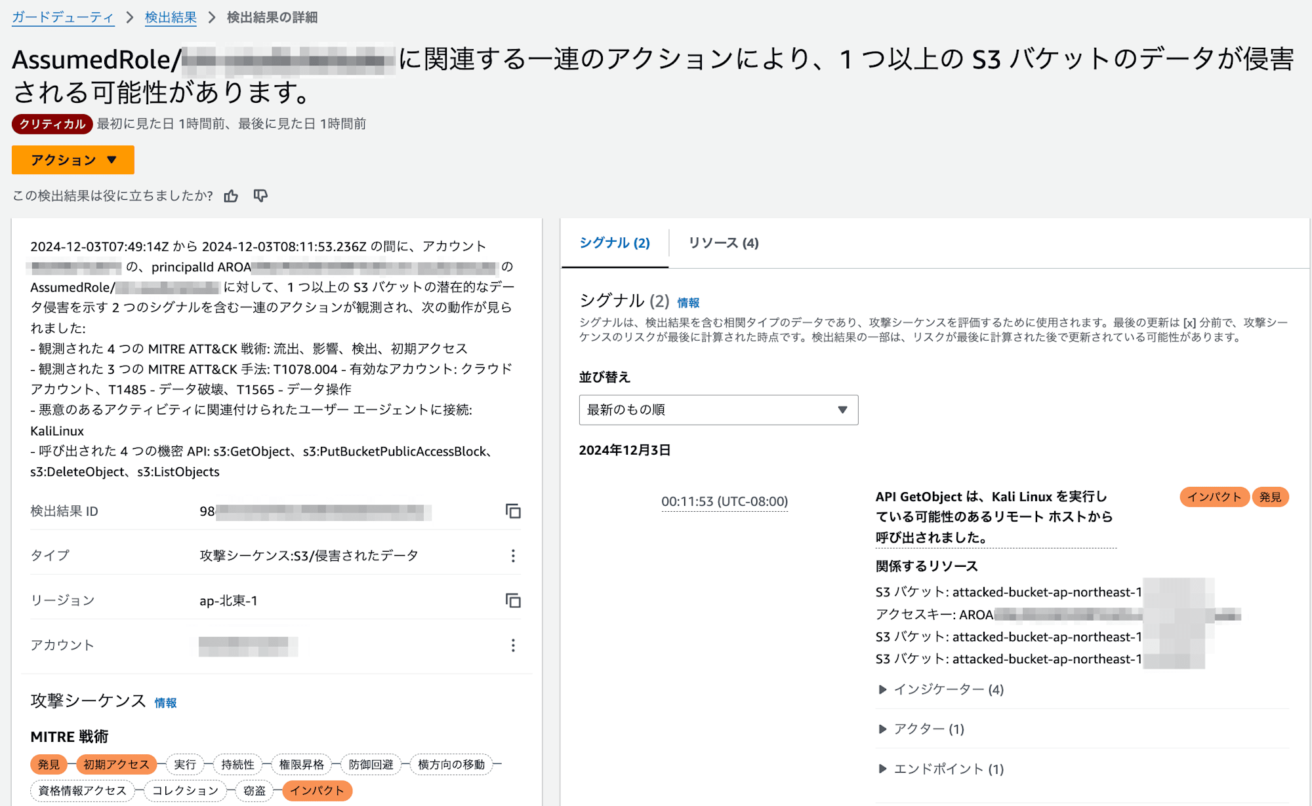
Task: Open the 検出結果 breadcrumb link
Action: pyautogui.click(x=171, y=18)
